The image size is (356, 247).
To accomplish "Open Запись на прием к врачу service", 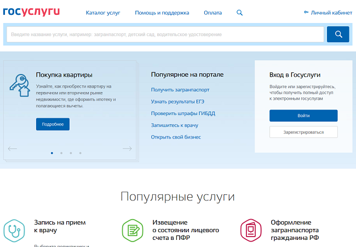I will tap(60, 226).
